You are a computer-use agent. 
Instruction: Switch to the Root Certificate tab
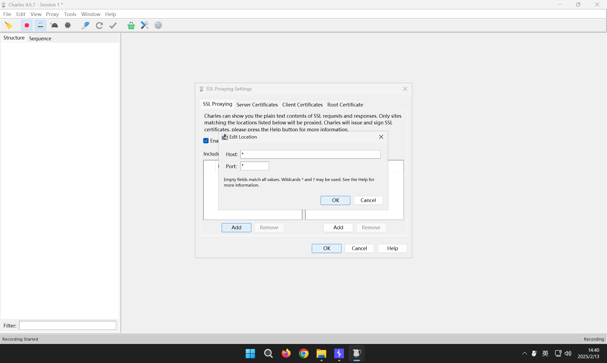click(345, 105)
